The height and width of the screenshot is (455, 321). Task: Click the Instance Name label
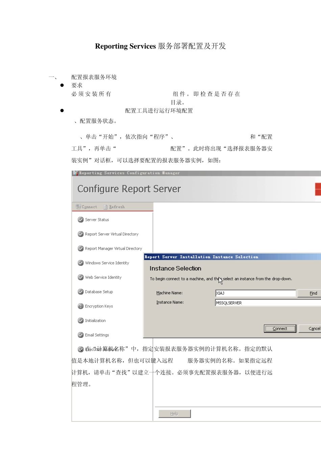tap(170, 302)
